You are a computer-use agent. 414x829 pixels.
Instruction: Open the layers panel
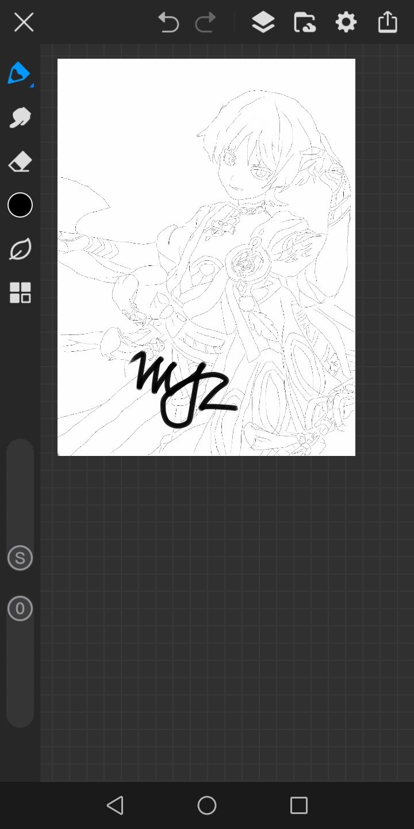(263, 22)
